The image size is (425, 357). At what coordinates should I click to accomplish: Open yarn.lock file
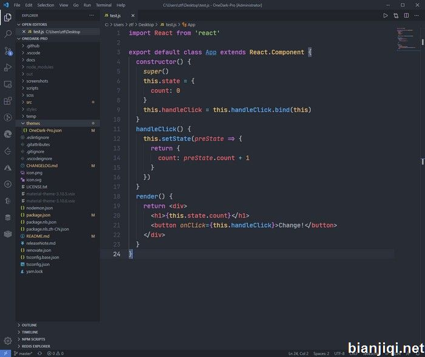coord(58,271)
